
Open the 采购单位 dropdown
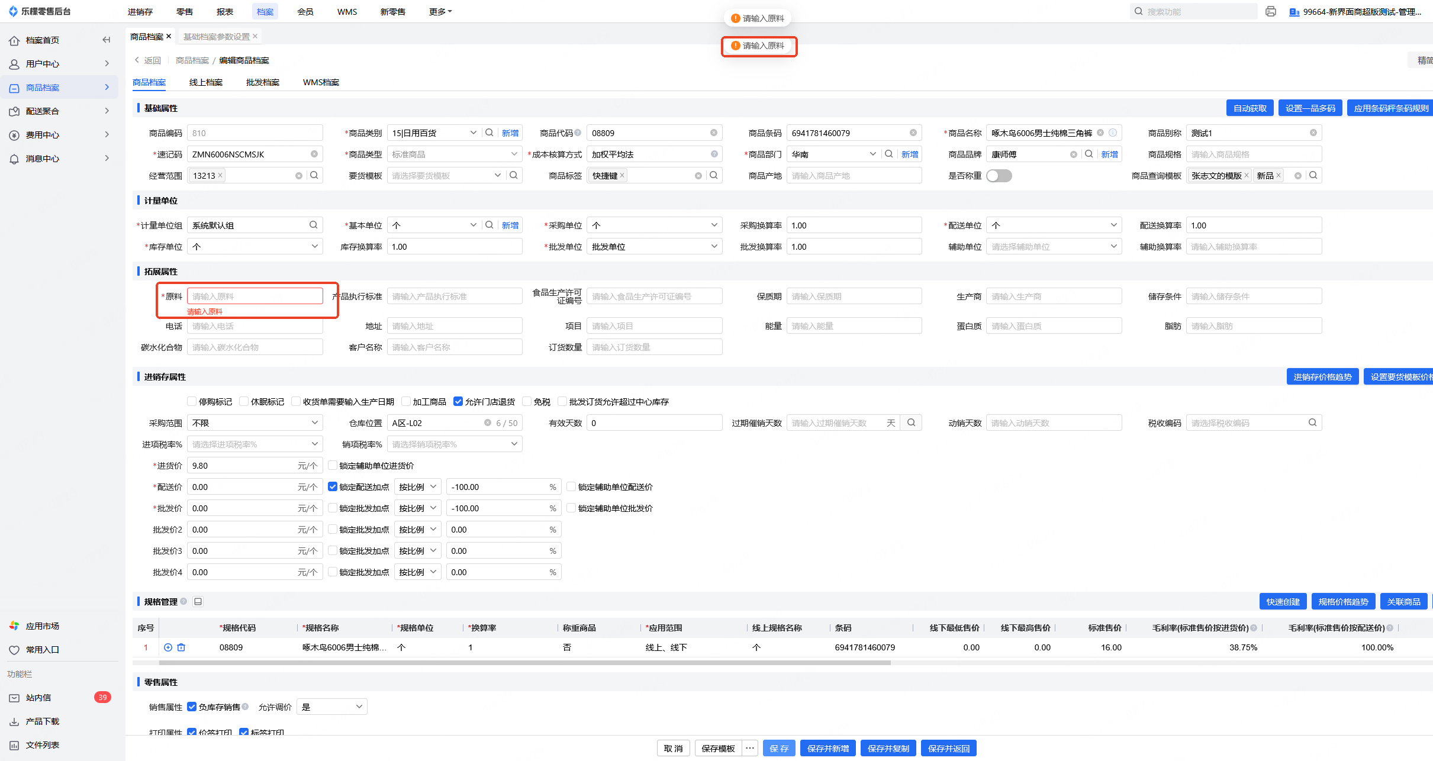pos(653,225)
